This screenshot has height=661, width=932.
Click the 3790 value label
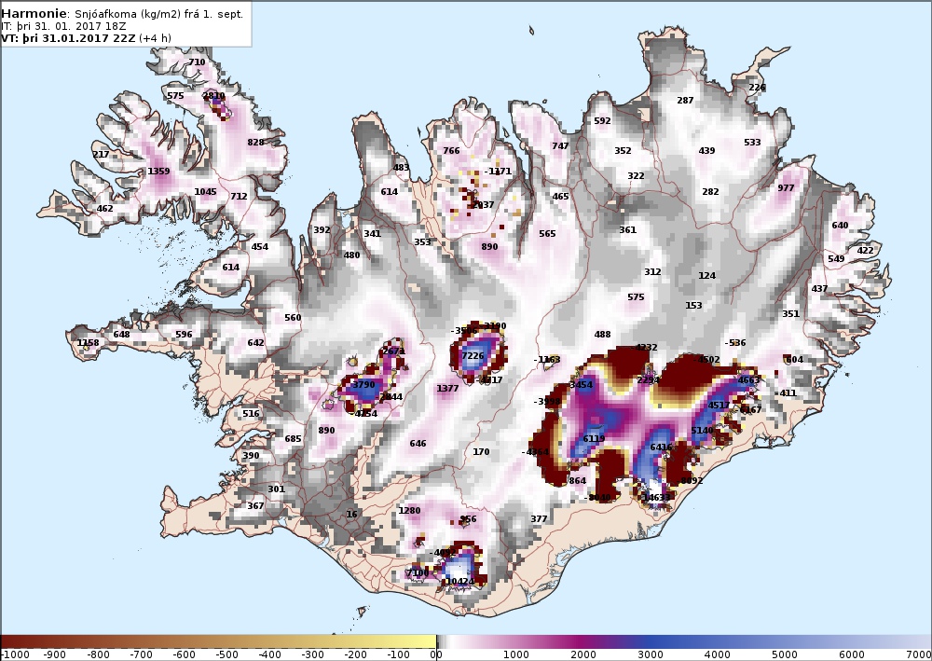click(363, 385)
